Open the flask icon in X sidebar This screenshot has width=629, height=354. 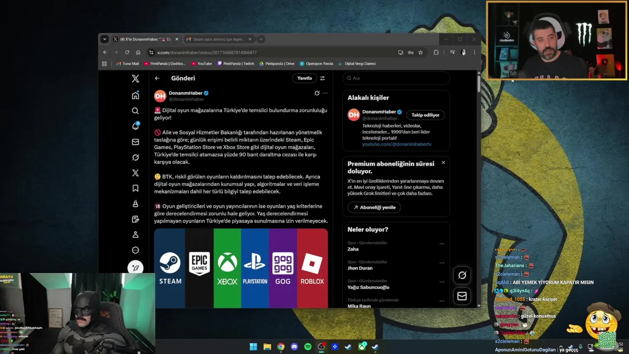pos(136,204)
